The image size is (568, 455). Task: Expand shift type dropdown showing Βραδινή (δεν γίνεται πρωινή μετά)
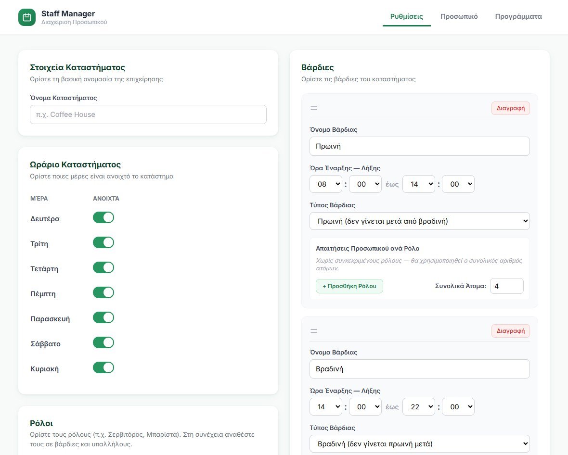419,444
